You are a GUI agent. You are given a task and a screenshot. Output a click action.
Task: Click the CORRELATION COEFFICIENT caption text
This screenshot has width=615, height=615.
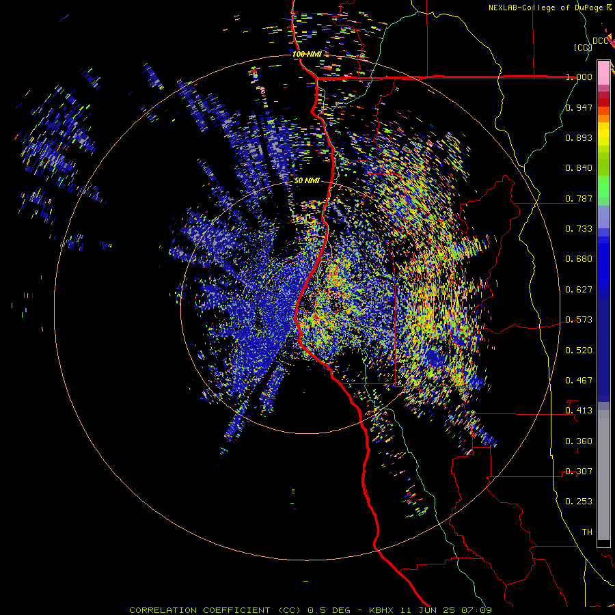click(200, 610)
